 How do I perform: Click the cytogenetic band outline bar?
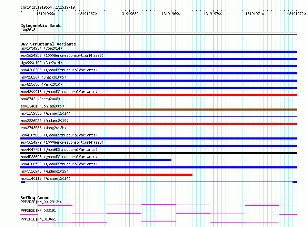point(159,33)
